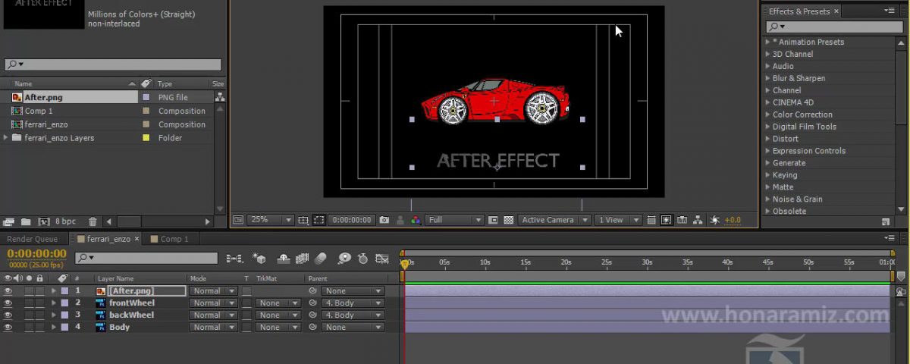Enable Fast Previews lightning icon
The height and width of the screenshot is (364, 910).
click(x=667, y=220)
